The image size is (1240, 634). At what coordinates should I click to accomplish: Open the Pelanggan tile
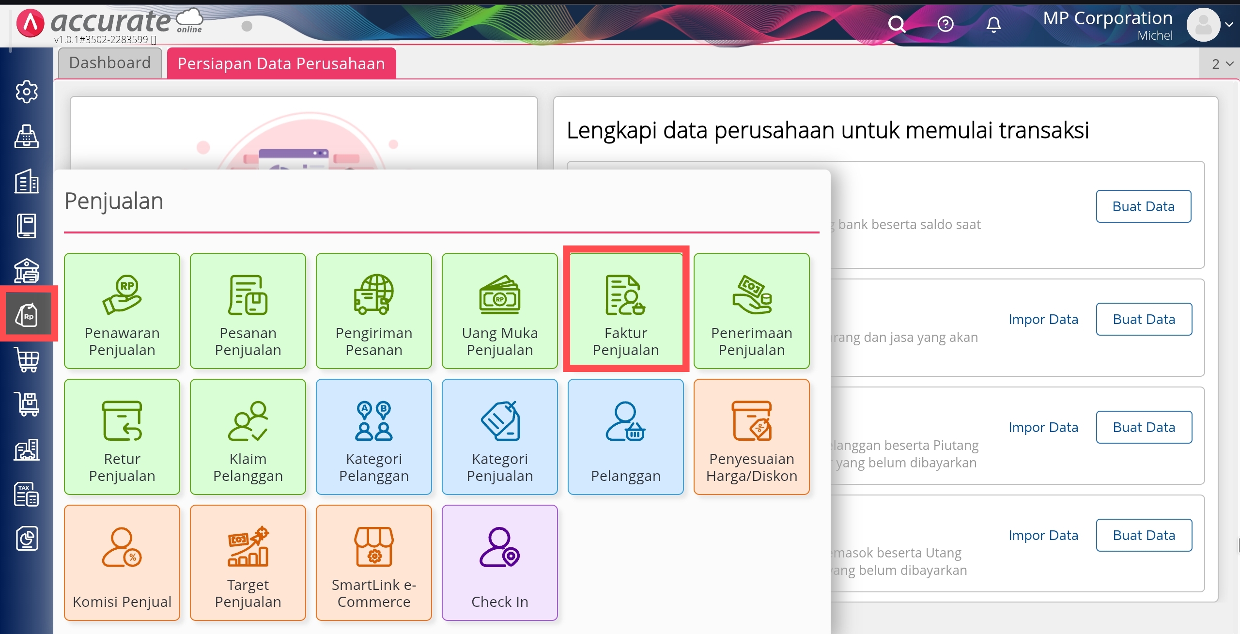click(x=625, y=436)
